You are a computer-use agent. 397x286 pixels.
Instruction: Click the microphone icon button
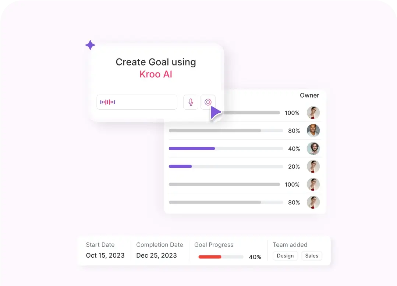coord(191,102)
